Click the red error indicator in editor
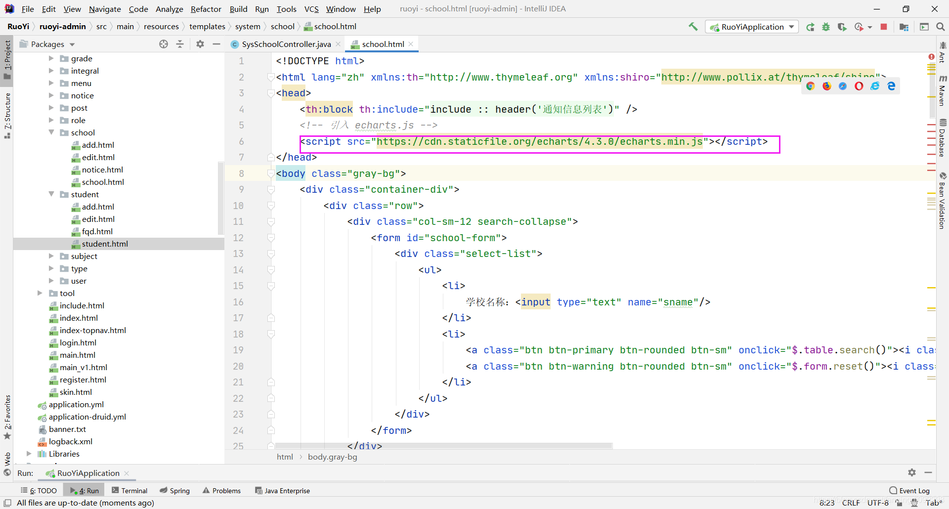The height and width of the screenshot is (509, 949). click(x=931, y=57)
